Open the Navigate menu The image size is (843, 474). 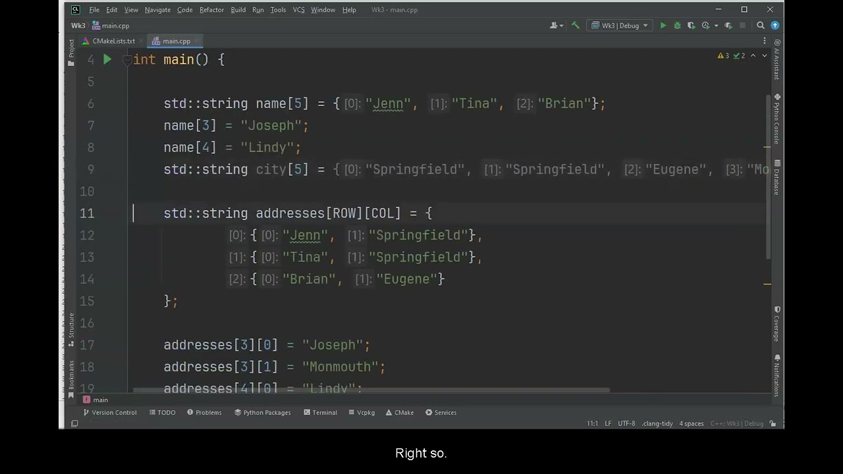(157, 10)
